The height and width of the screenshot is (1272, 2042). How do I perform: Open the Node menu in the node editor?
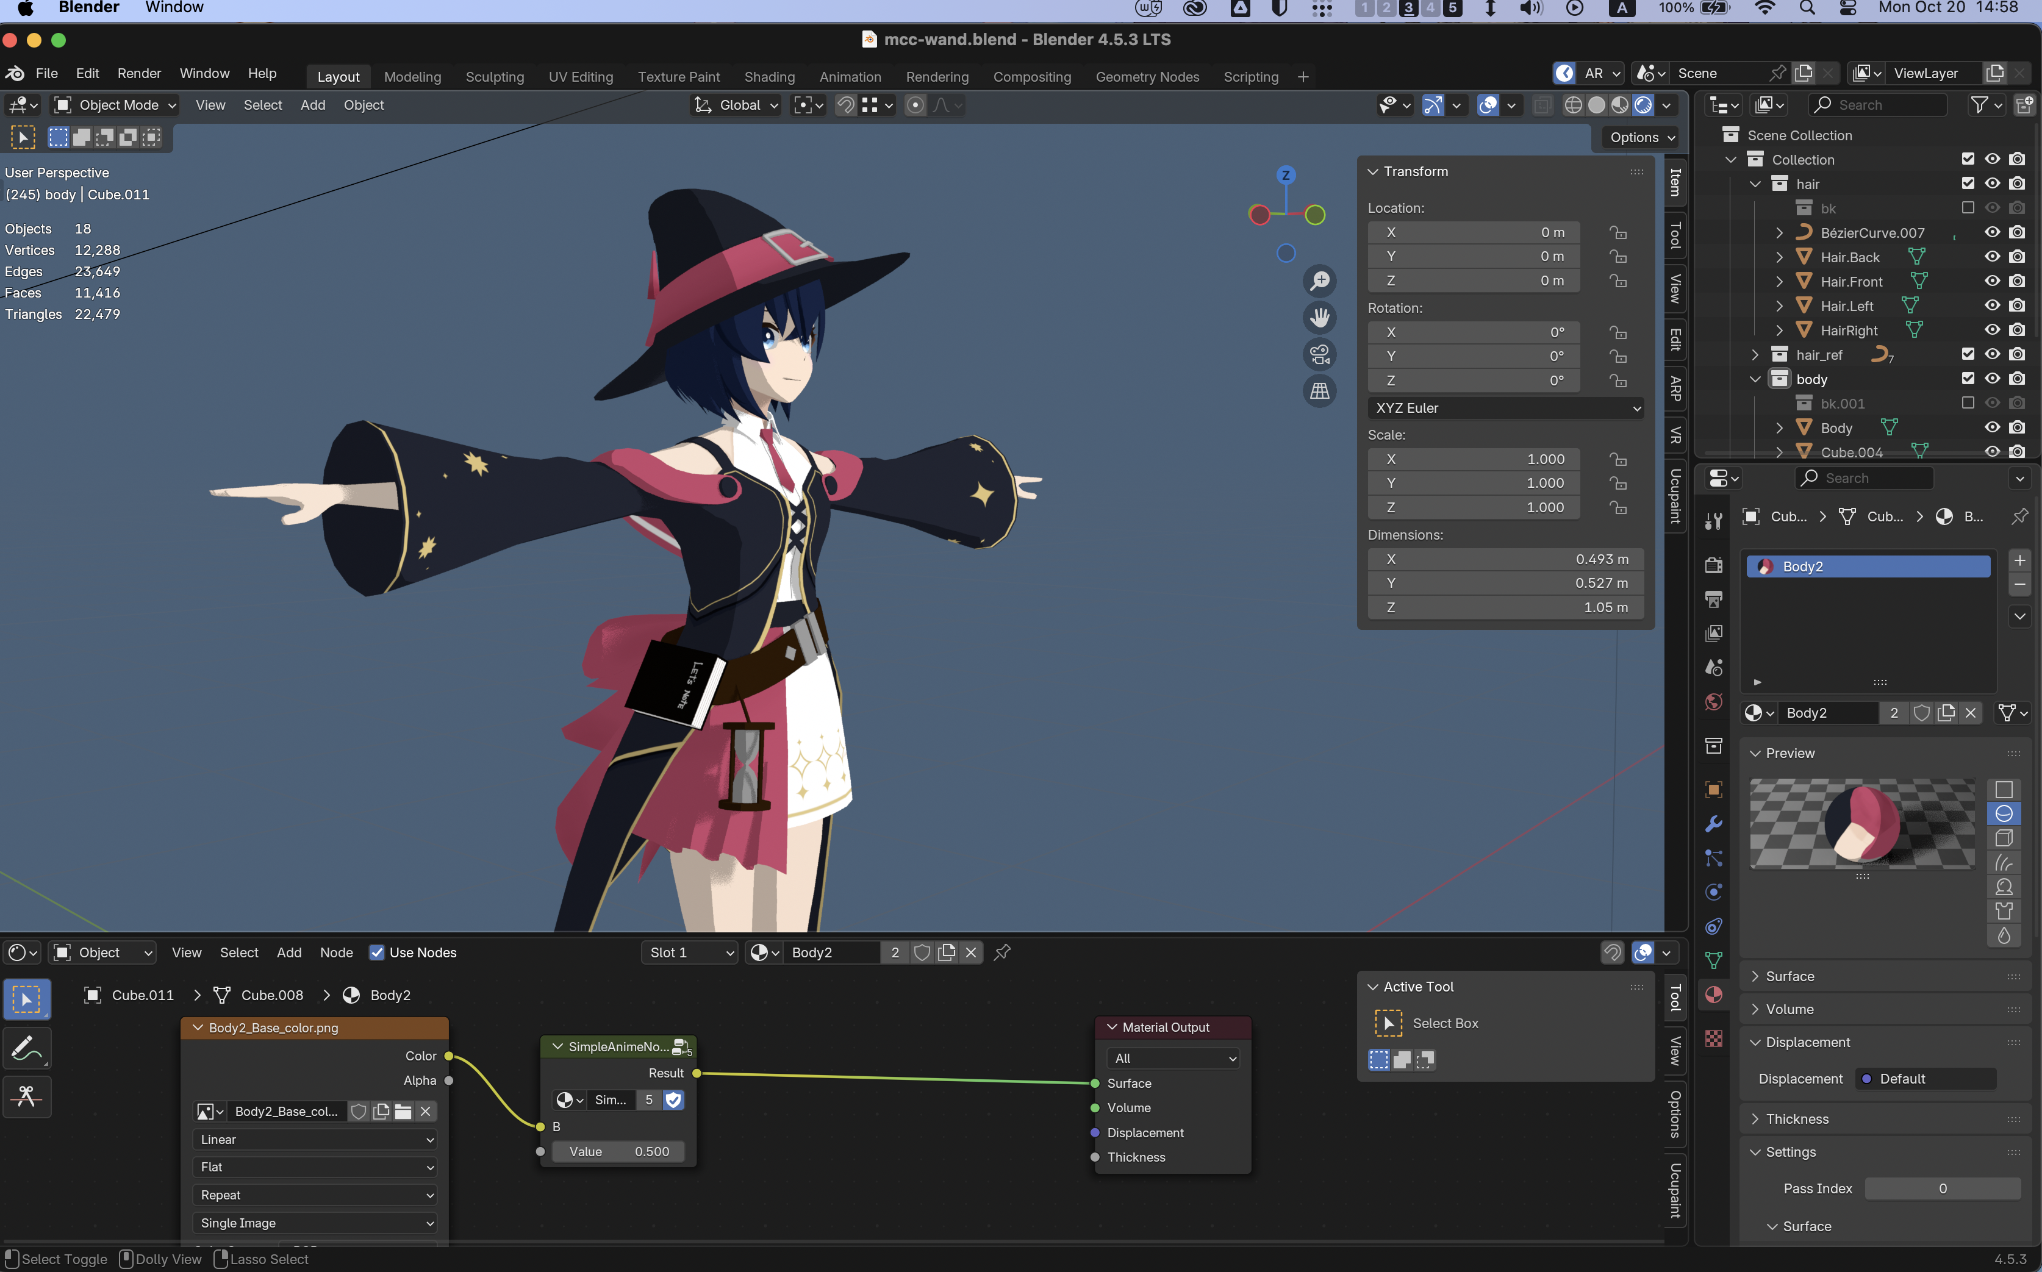(x=337, y=952)
